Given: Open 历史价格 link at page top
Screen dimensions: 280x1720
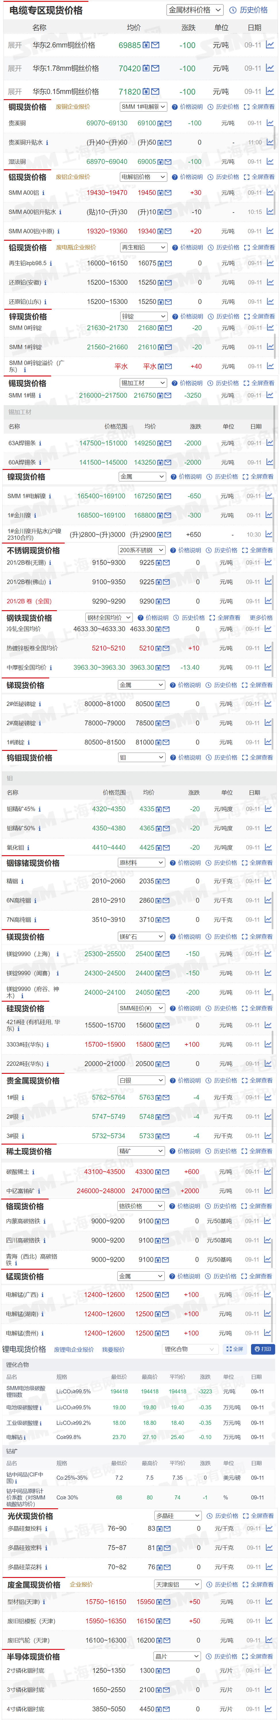Looking at the screenshot, I should 249,10.
